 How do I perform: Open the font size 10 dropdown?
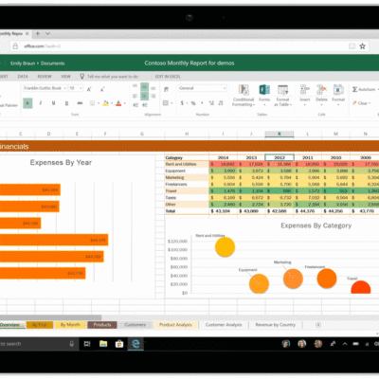click(x=76, y=88)
